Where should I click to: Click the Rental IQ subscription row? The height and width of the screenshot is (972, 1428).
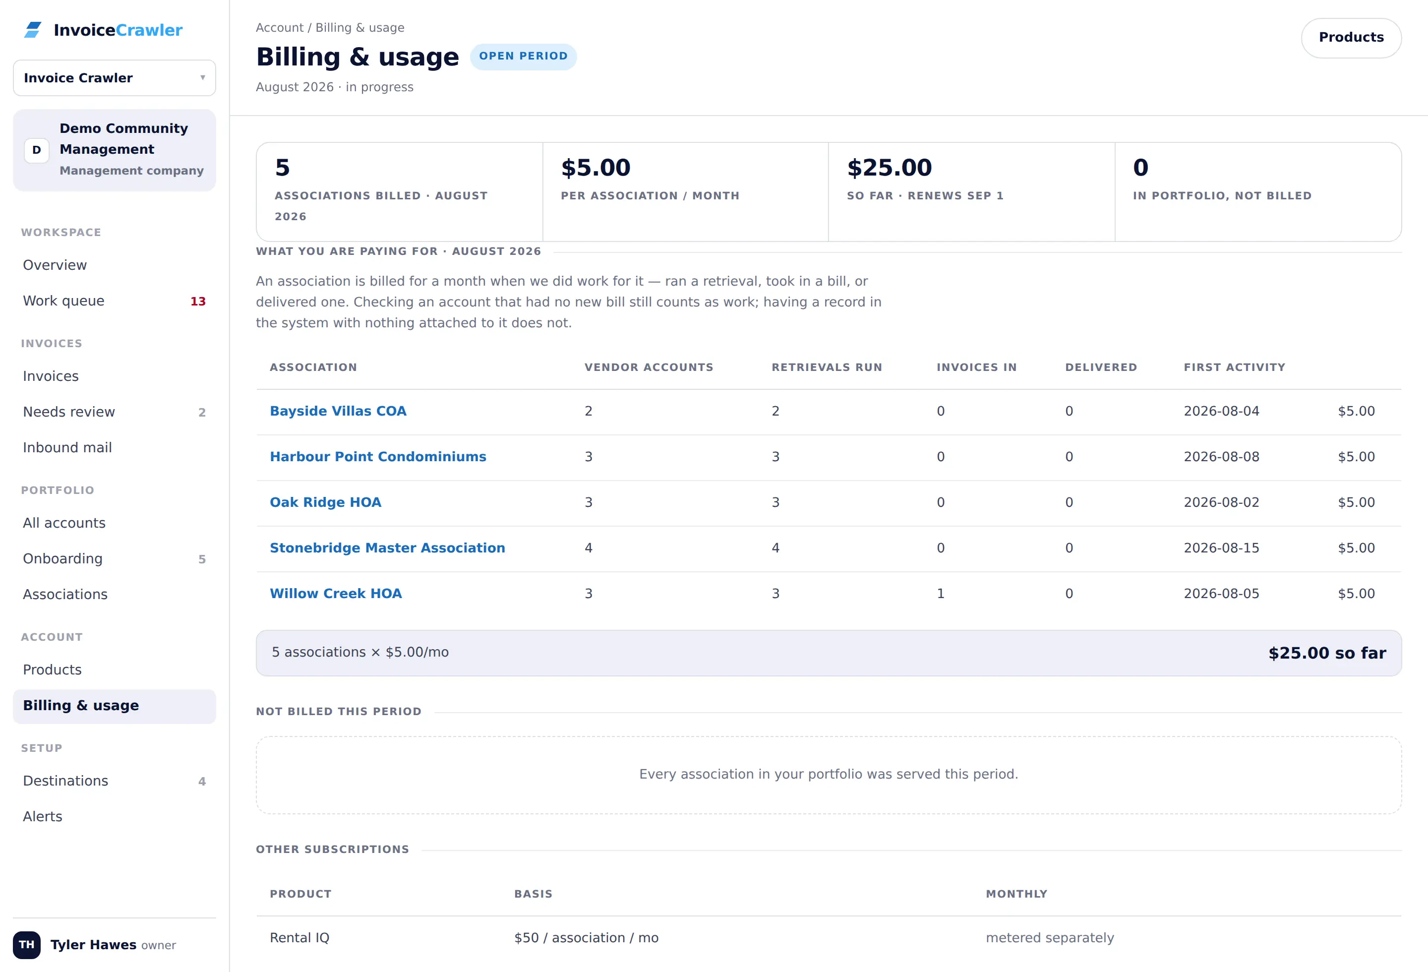[x=828, y=938]
